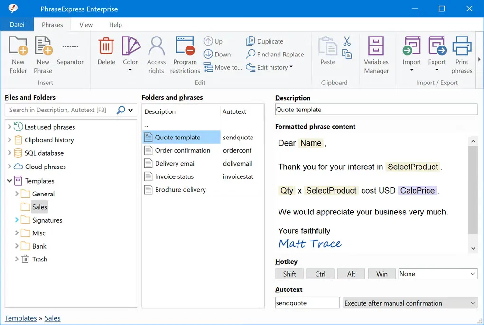The image size is (484, 325).
Task: Click the Description input field
Action: pyautogui.click(x=376, y=110)
